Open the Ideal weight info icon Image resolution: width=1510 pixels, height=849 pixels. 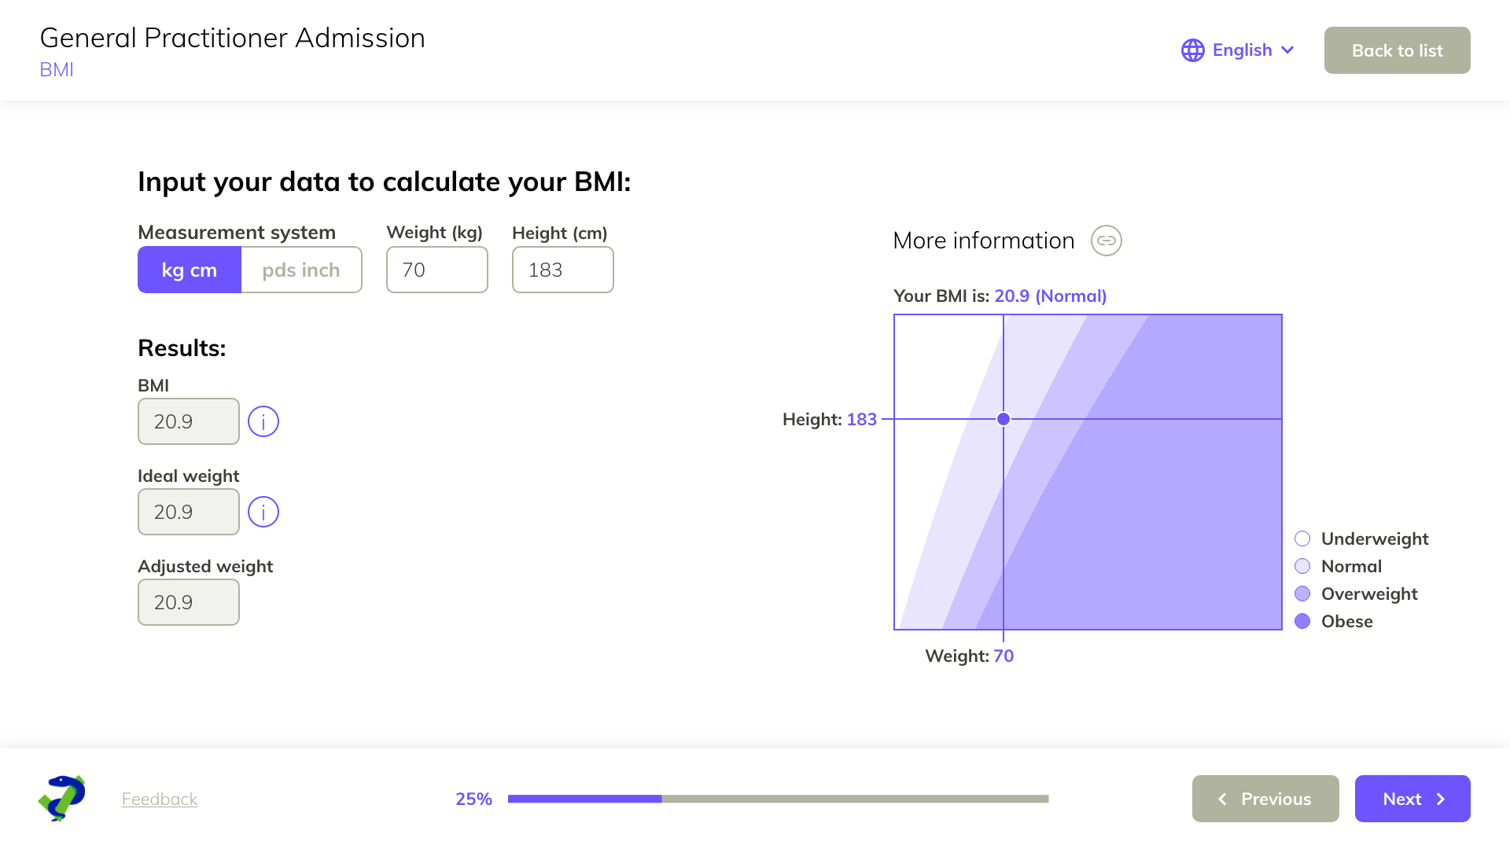[x=263, y=512]
